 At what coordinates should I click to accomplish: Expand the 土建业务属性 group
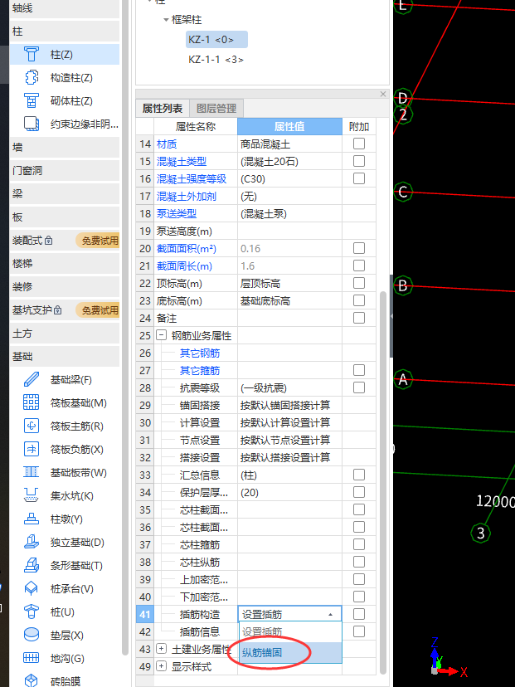(x=161, y=649)
